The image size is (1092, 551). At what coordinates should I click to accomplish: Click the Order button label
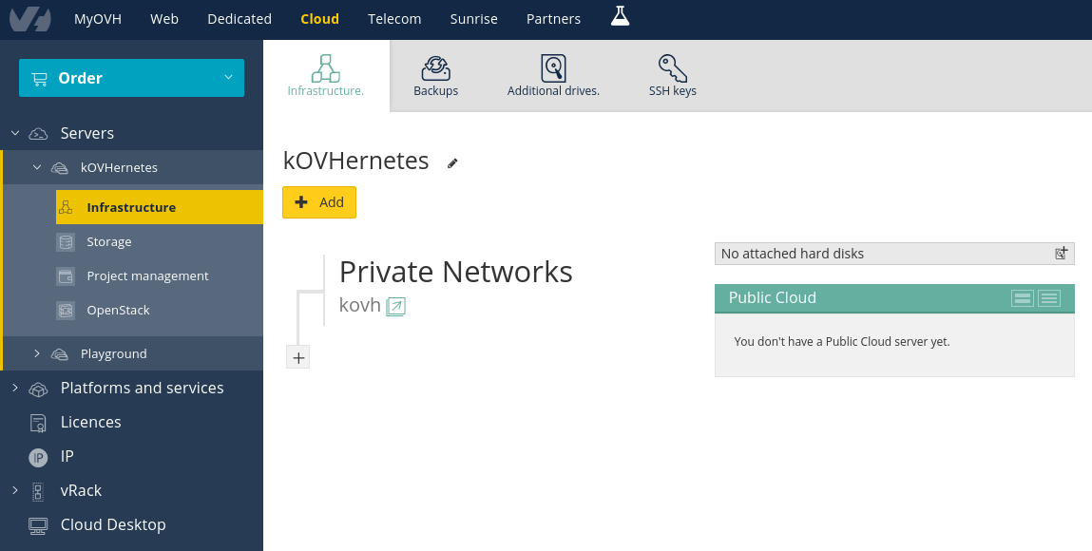[x=80, y=78]
